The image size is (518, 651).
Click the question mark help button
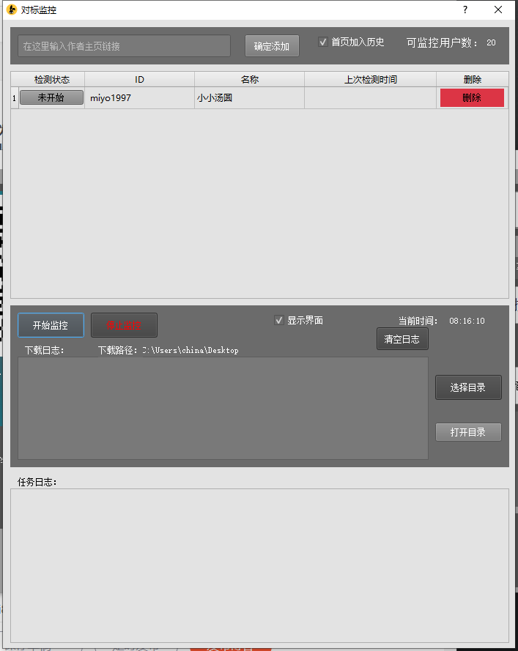pyautogui.click(x=465, y=10)
